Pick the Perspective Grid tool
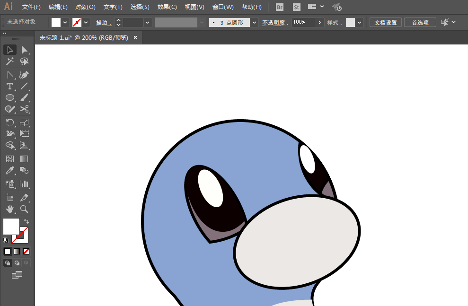 [x=24, y=145]
